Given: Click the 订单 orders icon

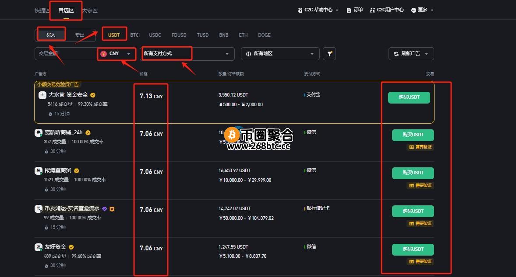Looking at the screenshot, I should (x=349, y=10).
